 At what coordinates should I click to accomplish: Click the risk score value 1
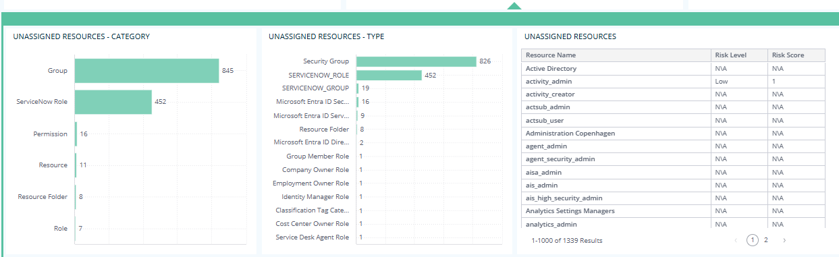[774, 82]
